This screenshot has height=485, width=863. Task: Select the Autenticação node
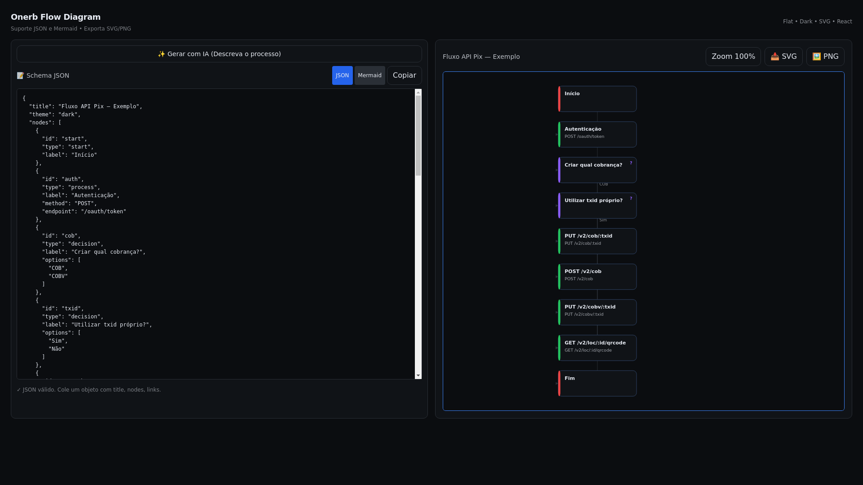pyautogui.click(x=597, y=134)
